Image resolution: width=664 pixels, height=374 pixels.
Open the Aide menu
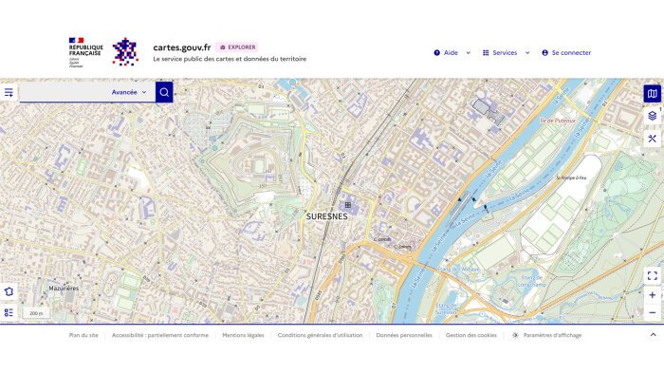point(452,53)
